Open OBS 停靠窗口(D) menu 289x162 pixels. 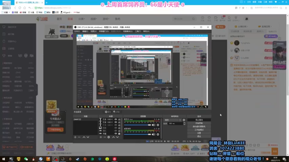(x=104, y=31)
